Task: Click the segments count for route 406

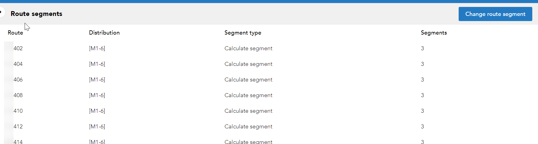Action: pos(422,80)
